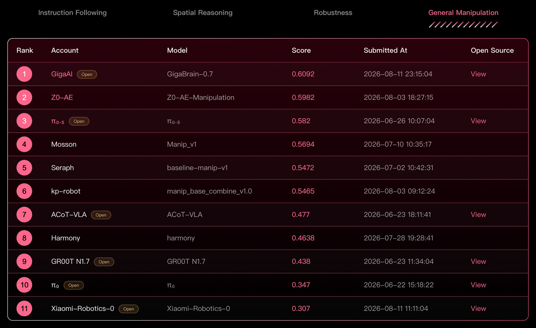Click the Open badge beside GigaAI
This screenshot has width=536, height=328.
pyautogui.click(x=87, y=74)
